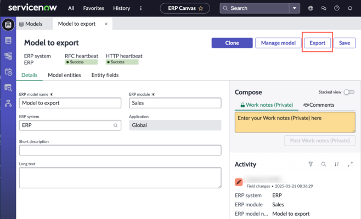Image resolution: width=361 pixels, height=219 pixels.
Task: Click the ERP Canvas pill
Action: [185, 8]
